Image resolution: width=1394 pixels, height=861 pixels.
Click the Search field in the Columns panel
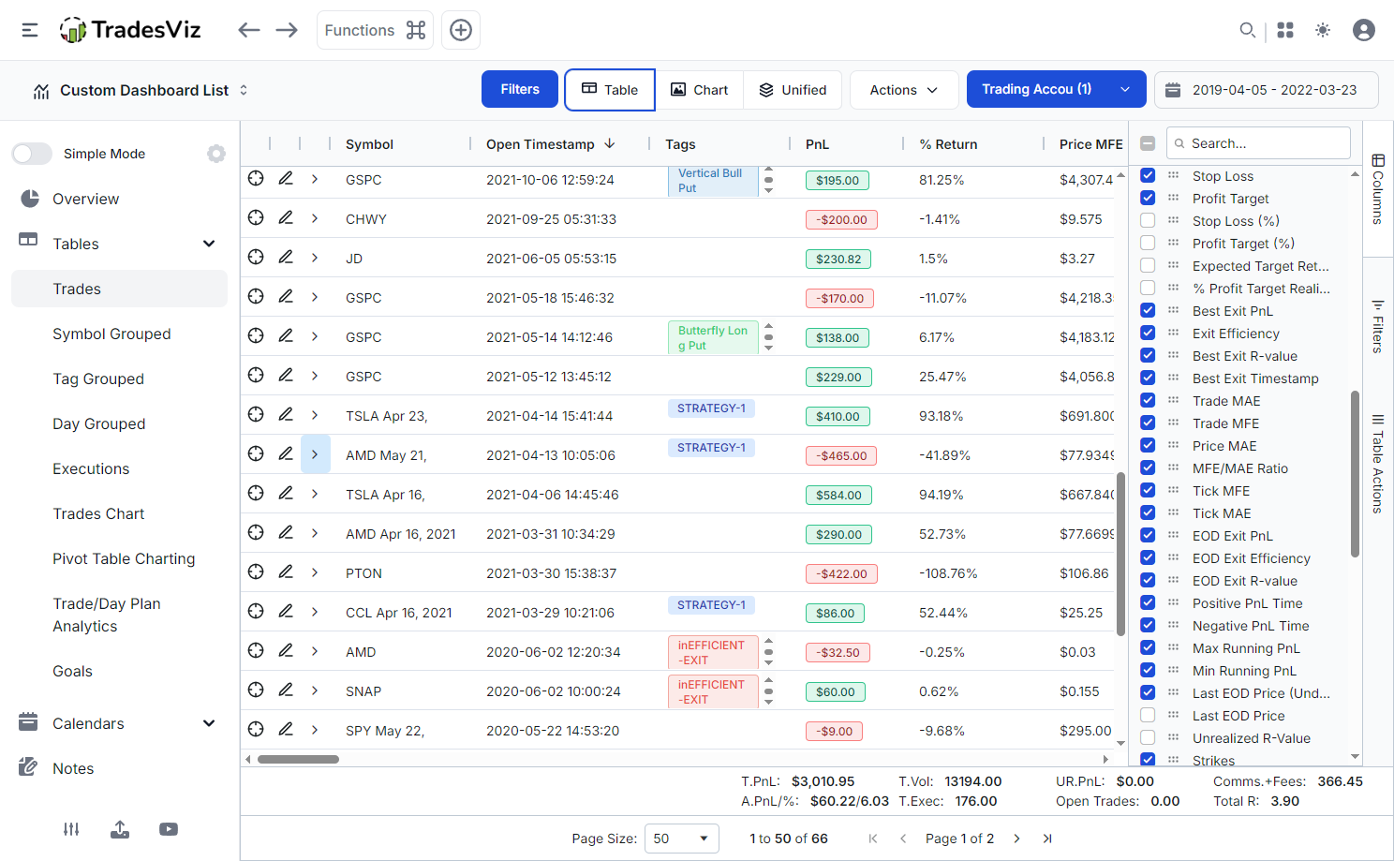pyautogui.click(x=1259, y=142)
